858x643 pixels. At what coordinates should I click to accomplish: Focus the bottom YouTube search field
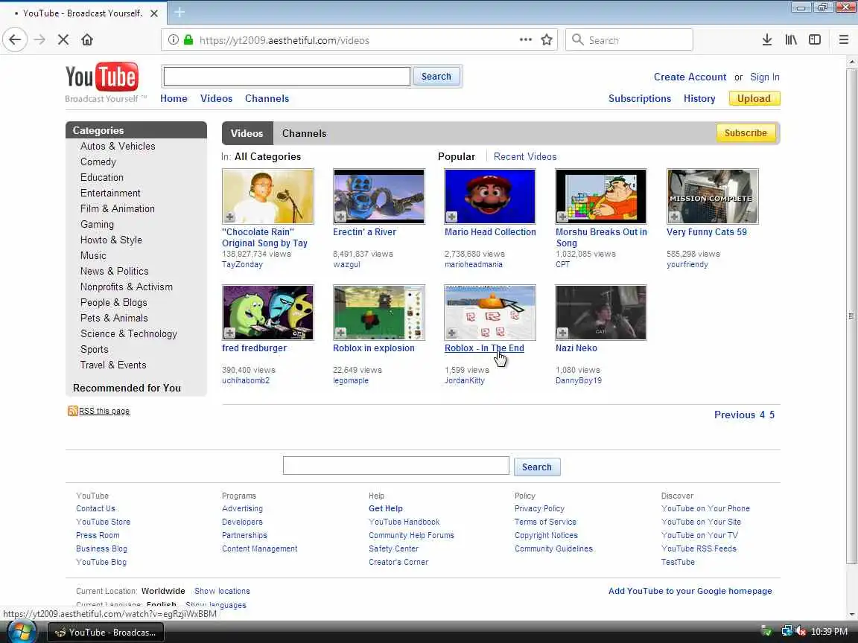[x=395, y=466]
